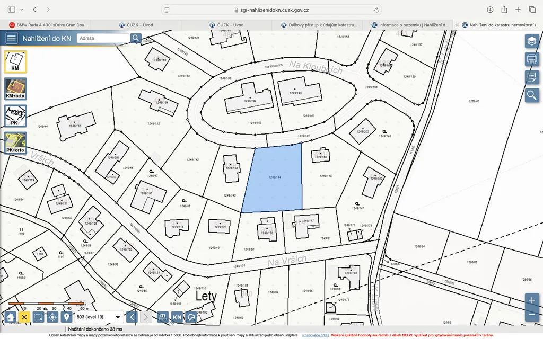The height and width of the screenshot is (339, 543).
Task: Open the hamburger main menu
Action: [x=11, y=38]
